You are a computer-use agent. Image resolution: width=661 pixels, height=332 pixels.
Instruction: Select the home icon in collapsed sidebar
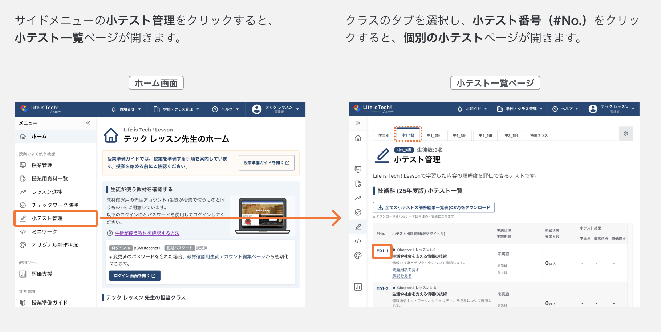click(x=358, y=138)
